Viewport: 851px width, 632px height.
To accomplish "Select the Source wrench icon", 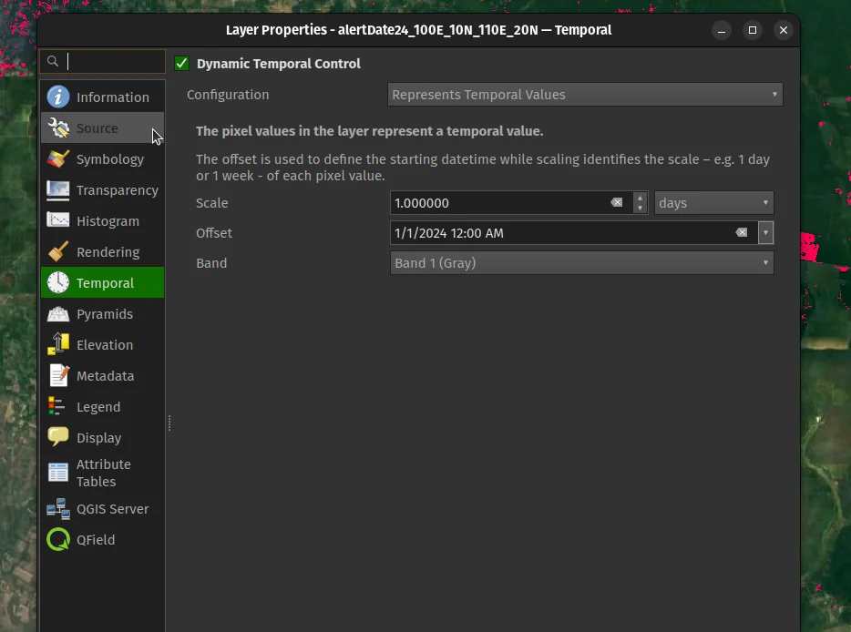I will [x=58, y=128].
